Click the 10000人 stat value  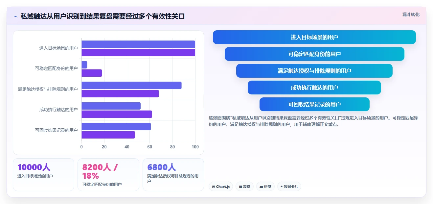point(34,167)
